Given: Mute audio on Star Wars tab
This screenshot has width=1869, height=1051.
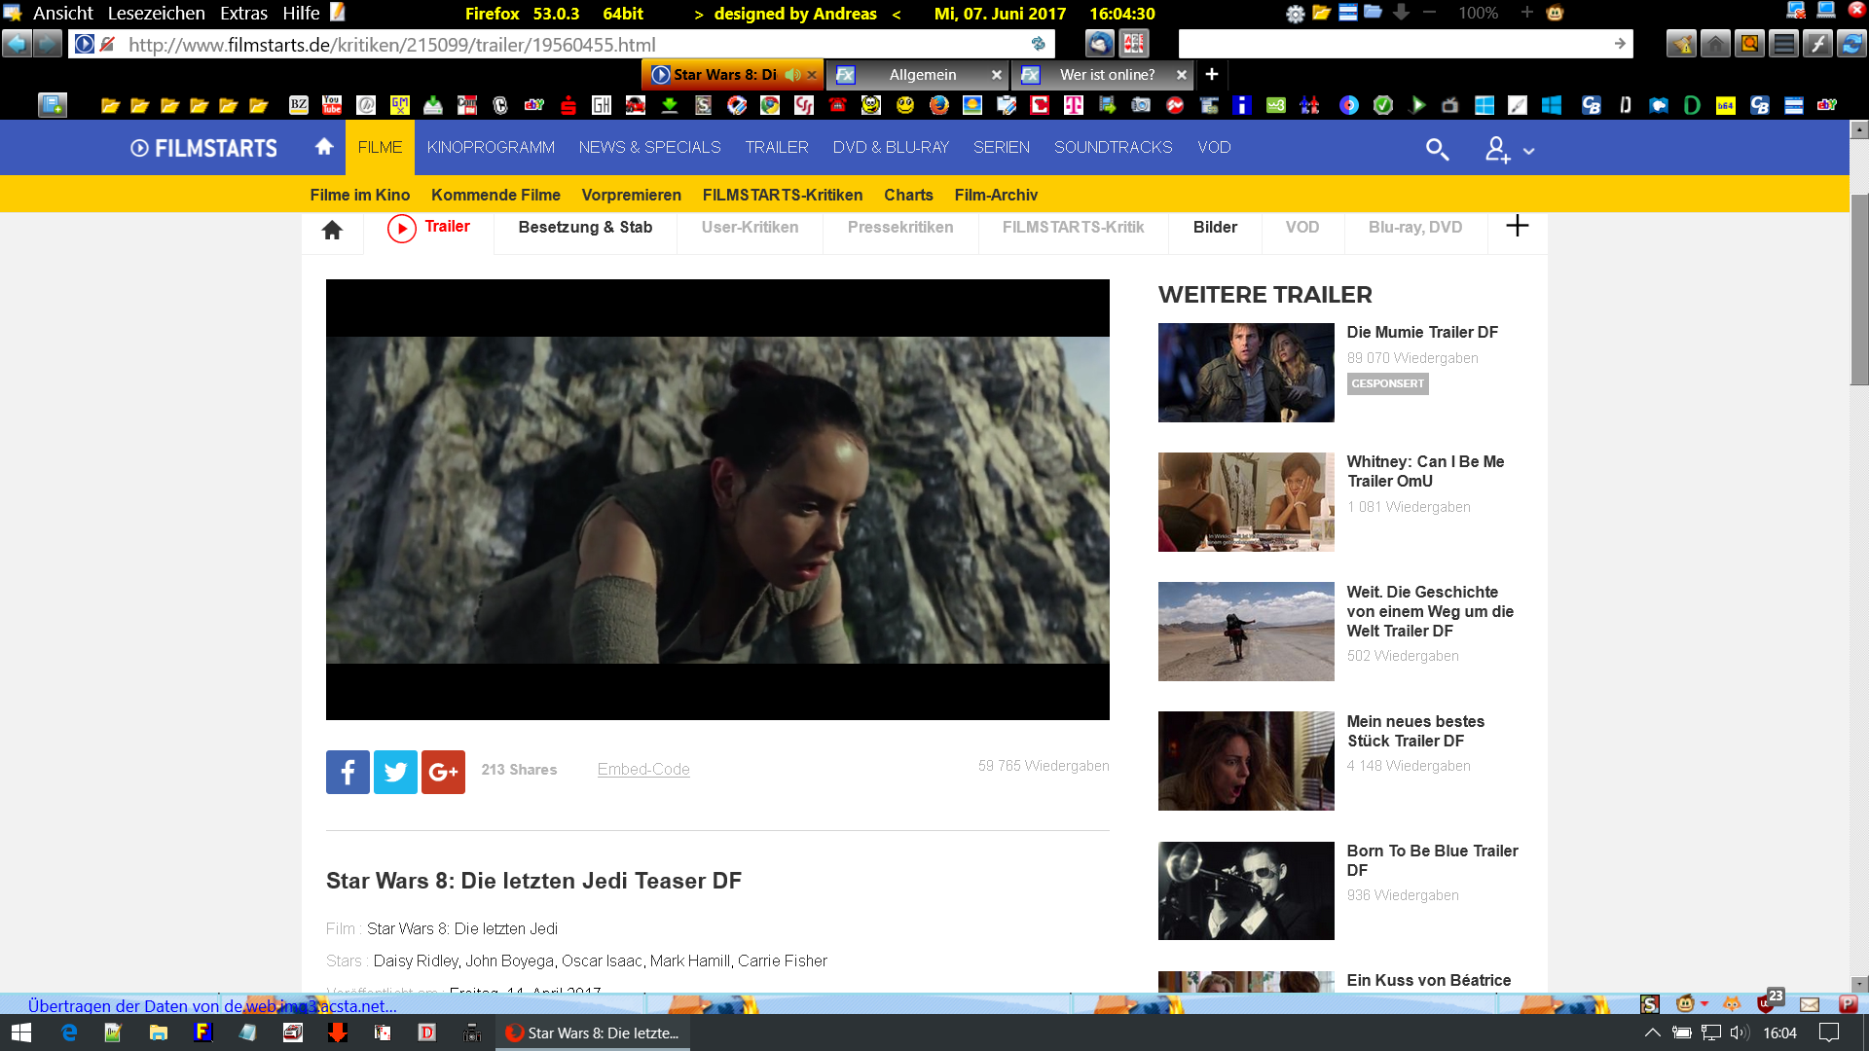Looking at the screenshot, I should click(793, 75).
